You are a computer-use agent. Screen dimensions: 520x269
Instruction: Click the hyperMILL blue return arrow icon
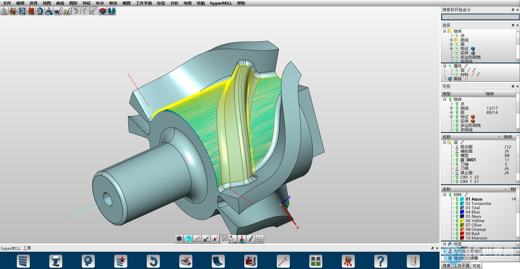point(153,261)
